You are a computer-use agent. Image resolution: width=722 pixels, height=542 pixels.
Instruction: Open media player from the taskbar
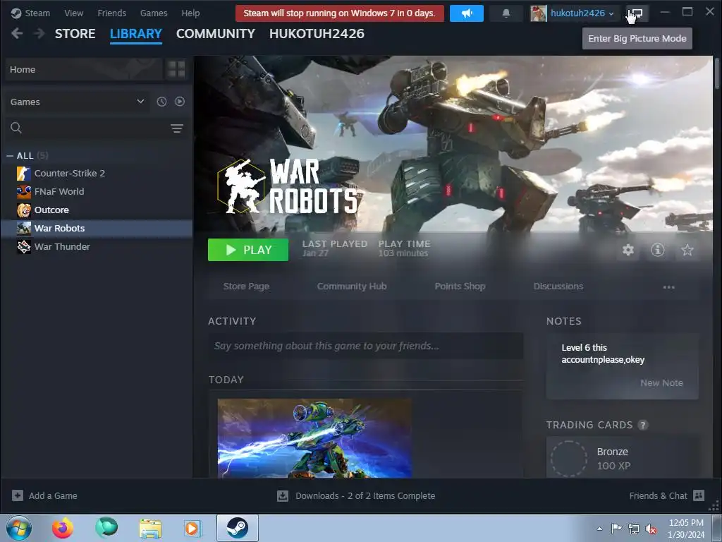pyautogui.click(x=192, y=528)
